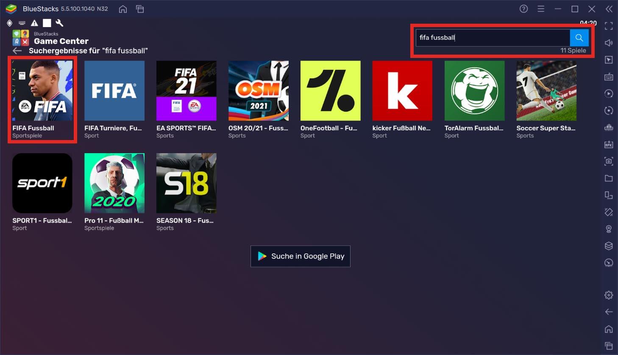
Task: Click the 'Pro 11 - Fußball M...' title text
Action: [114, 220]
